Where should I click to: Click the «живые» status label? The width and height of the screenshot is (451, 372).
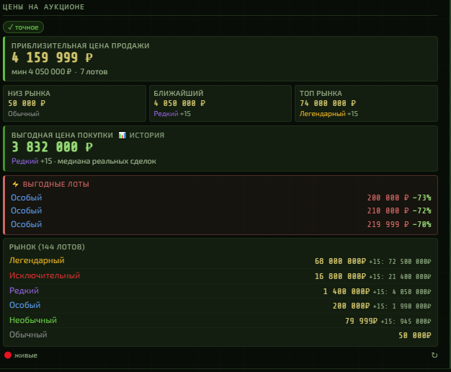tap(26, 355)
